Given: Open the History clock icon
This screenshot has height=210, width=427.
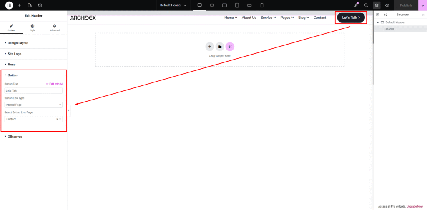Looking at the screenshot, I should point(40,5).
